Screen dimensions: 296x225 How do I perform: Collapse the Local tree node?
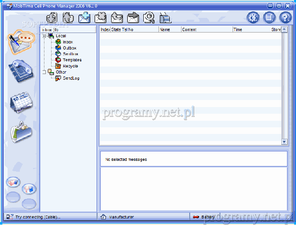coord(44,36)
